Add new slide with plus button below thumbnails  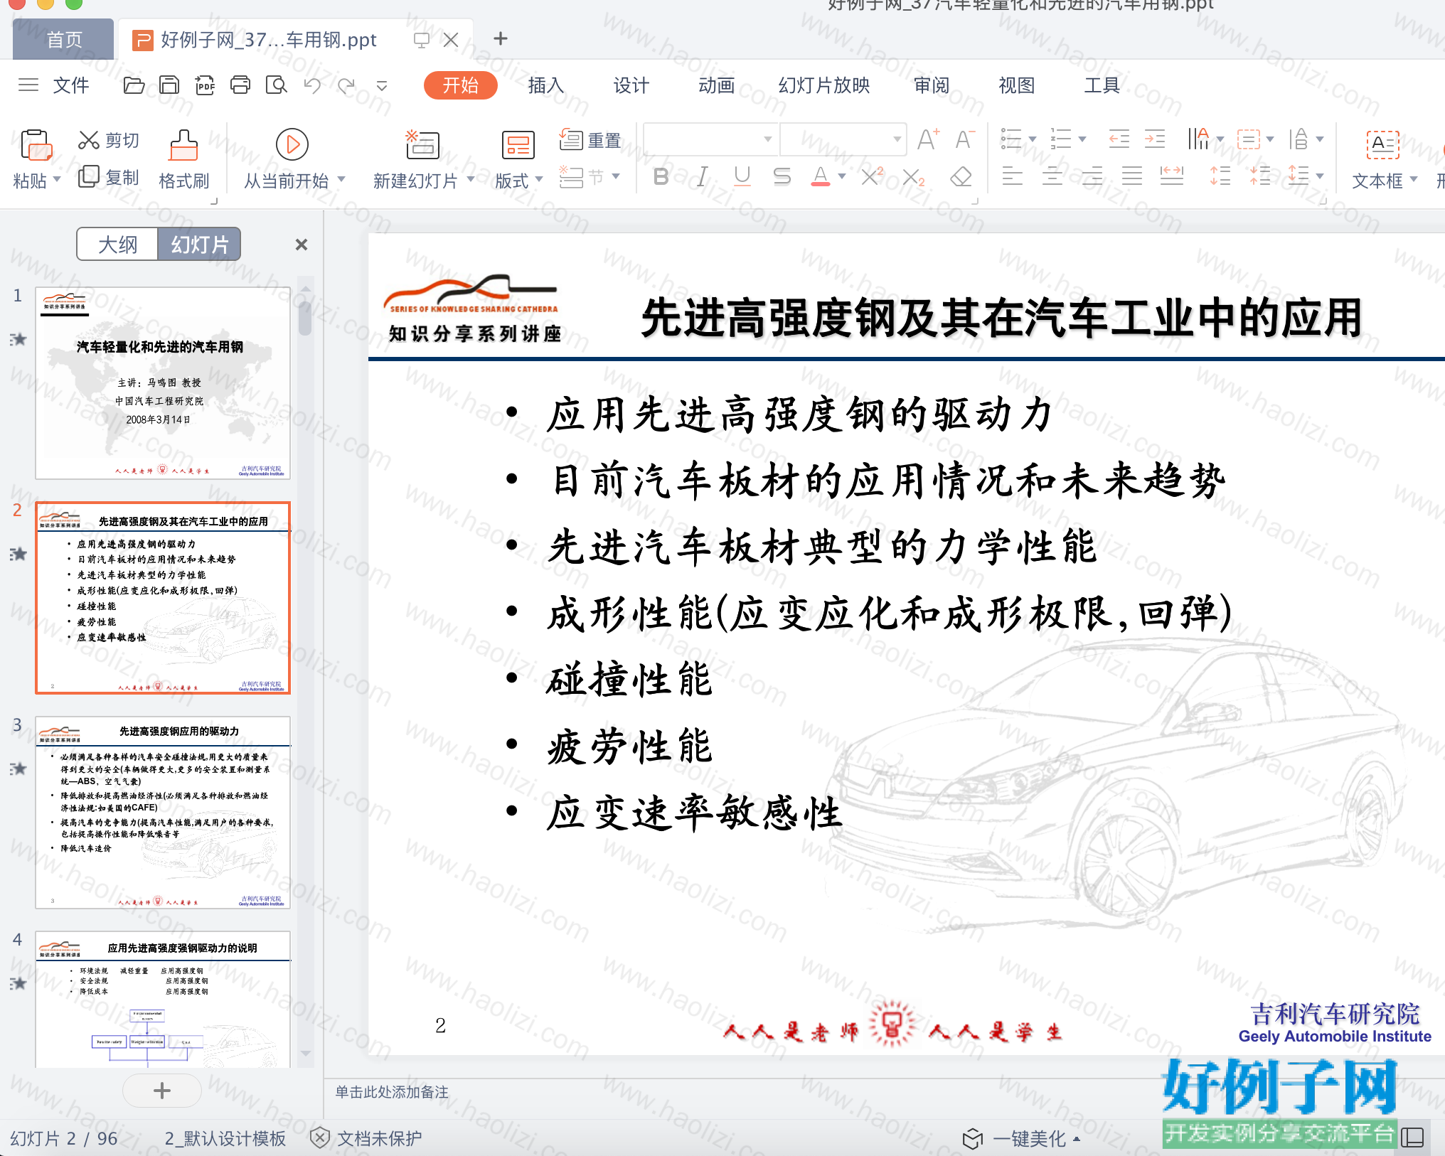(162, 1091)
